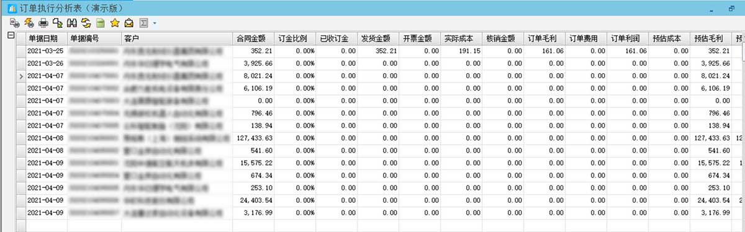Click the 订单利润 column header
The width and height of the screenshot is (745, 232).
click(x=628, y=38)
